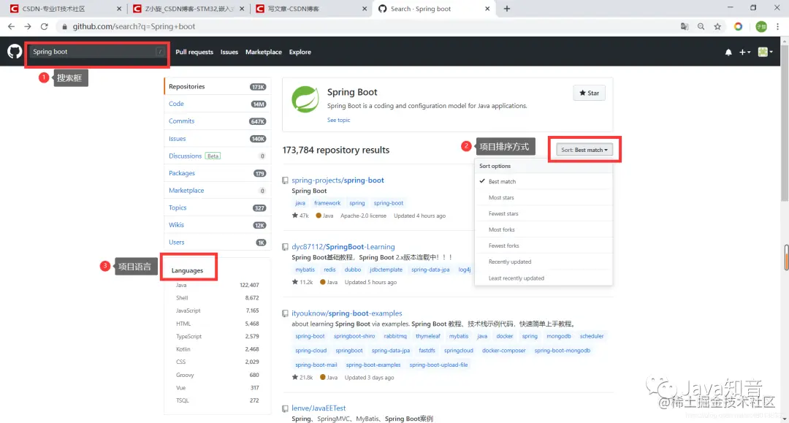
Task: Click the 21.8k star count
Action: [302, 377]
